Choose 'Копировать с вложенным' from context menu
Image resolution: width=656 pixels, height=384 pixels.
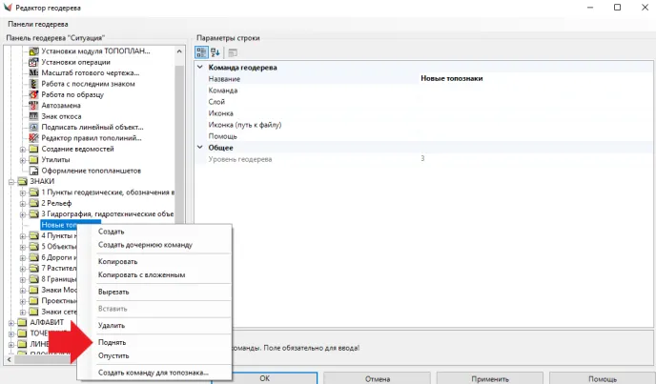coord(141,274)
